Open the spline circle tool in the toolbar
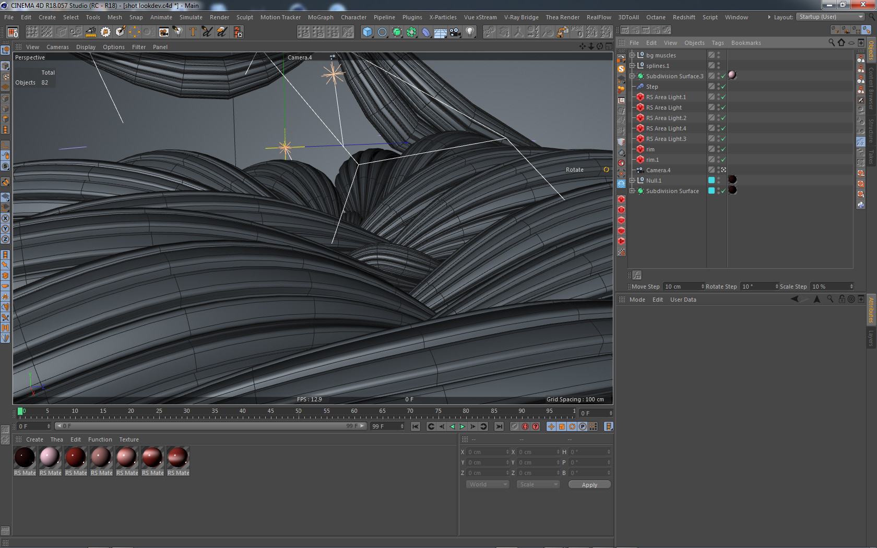This screenshot has width=877, height=548. tap(382, 32)
